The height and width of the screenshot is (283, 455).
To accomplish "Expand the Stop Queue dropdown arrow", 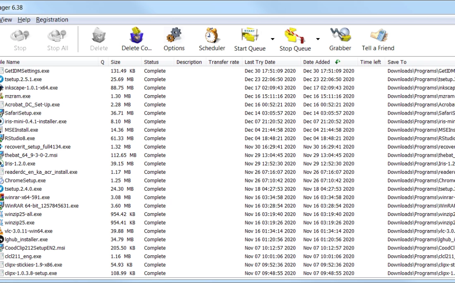I will 318,39.
